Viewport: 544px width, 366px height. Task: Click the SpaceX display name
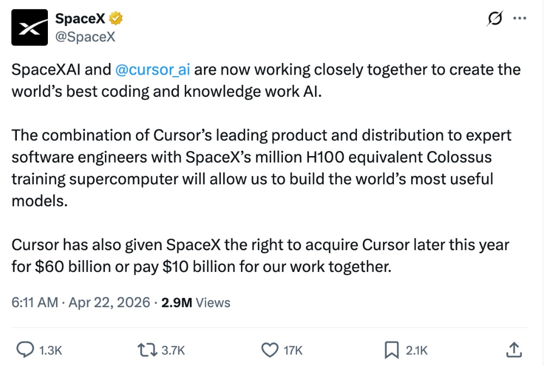[x=81, y=18]
